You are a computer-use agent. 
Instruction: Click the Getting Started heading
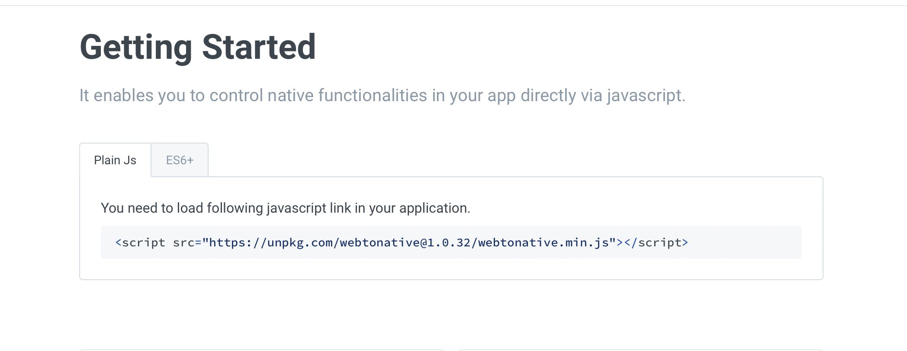[198, 47]
